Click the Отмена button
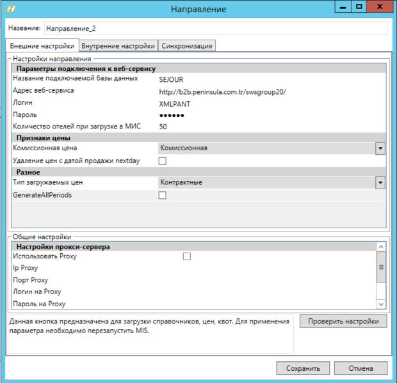 coord(361,368)
